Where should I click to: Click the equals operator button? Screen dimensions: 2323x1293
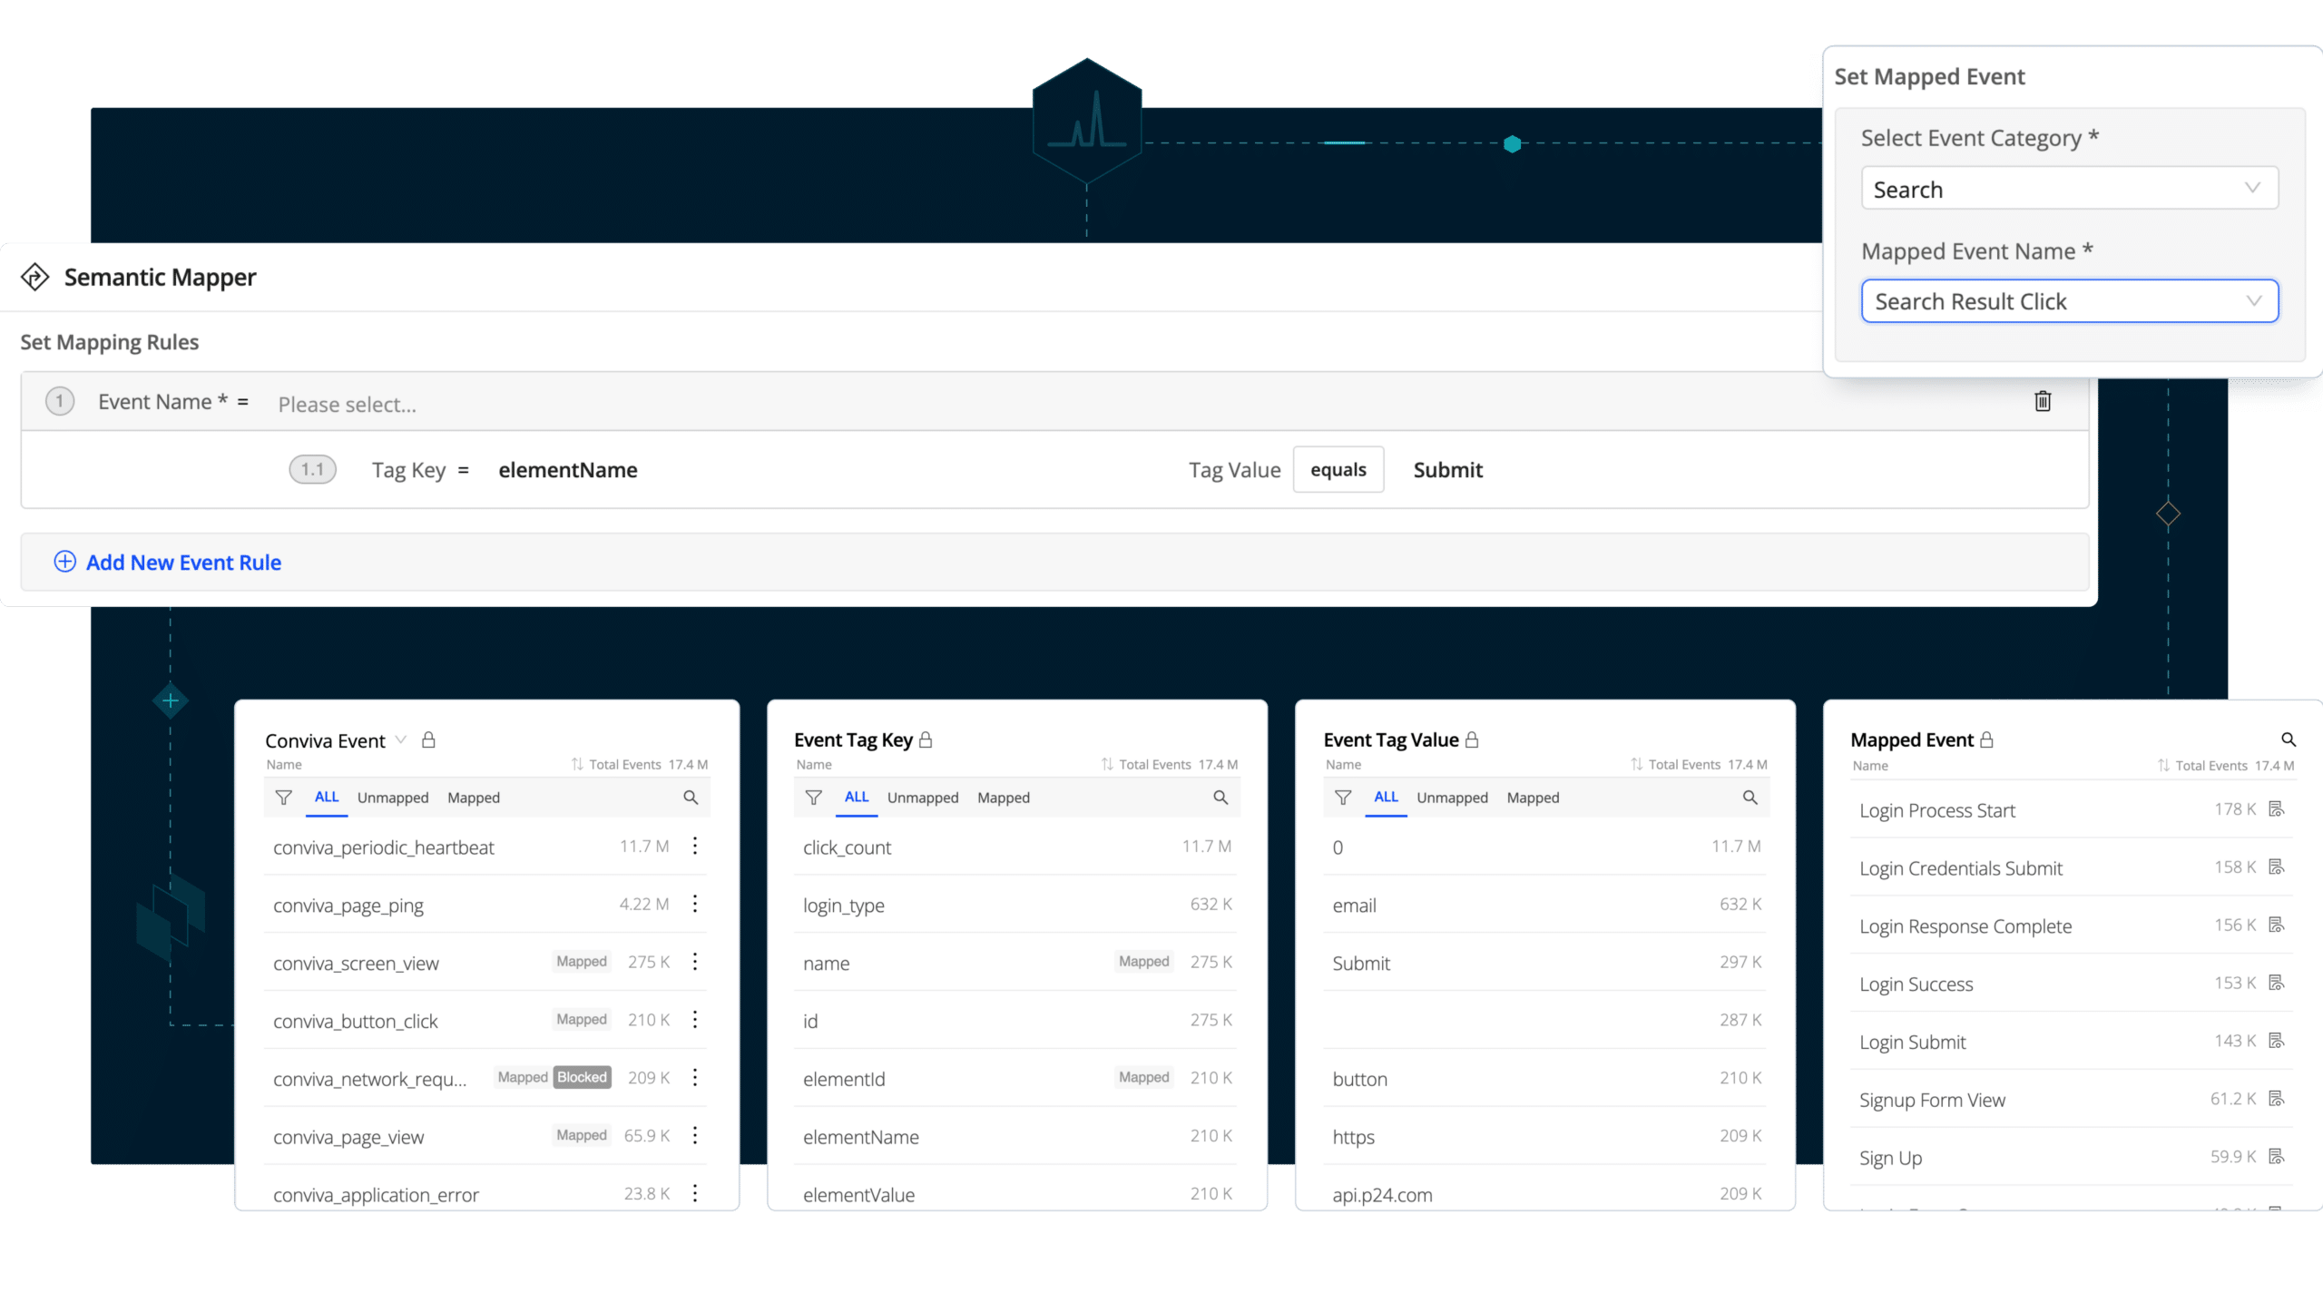[x=1338, y=470]
